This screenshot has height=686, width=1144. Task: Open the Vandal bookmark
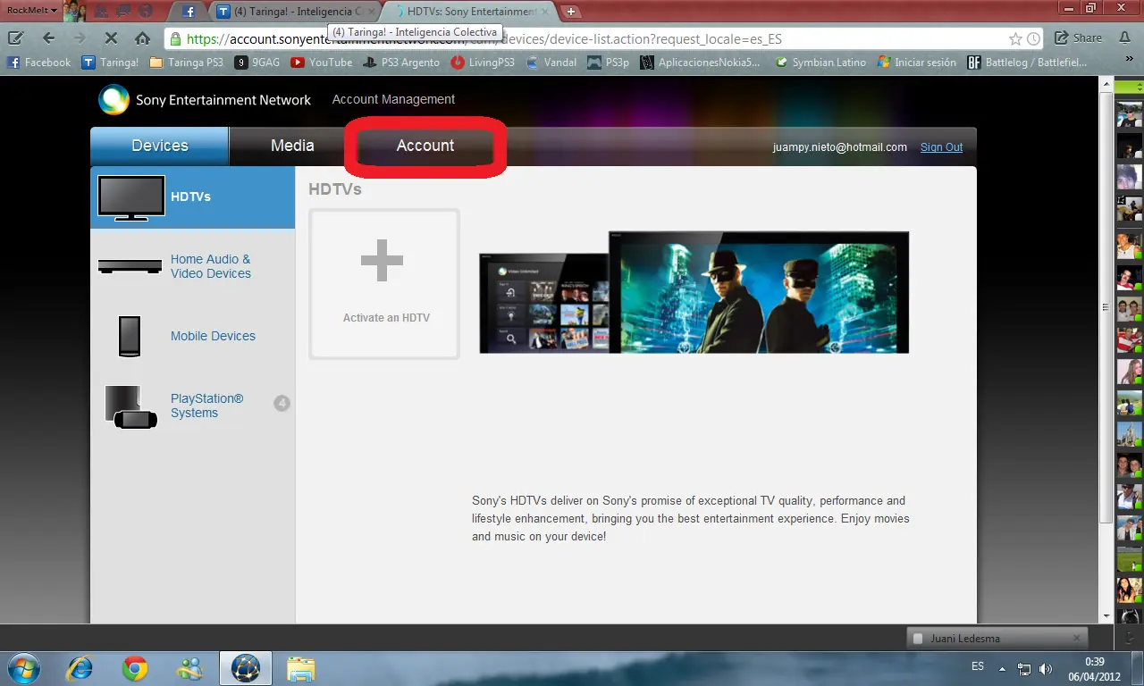pyautogui.click(x=551, y=63)
